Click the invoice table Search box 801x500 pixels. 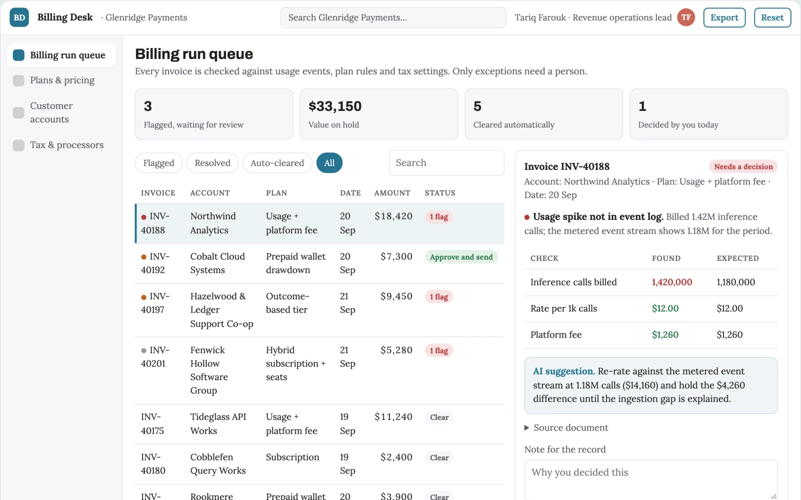point(447,163)
